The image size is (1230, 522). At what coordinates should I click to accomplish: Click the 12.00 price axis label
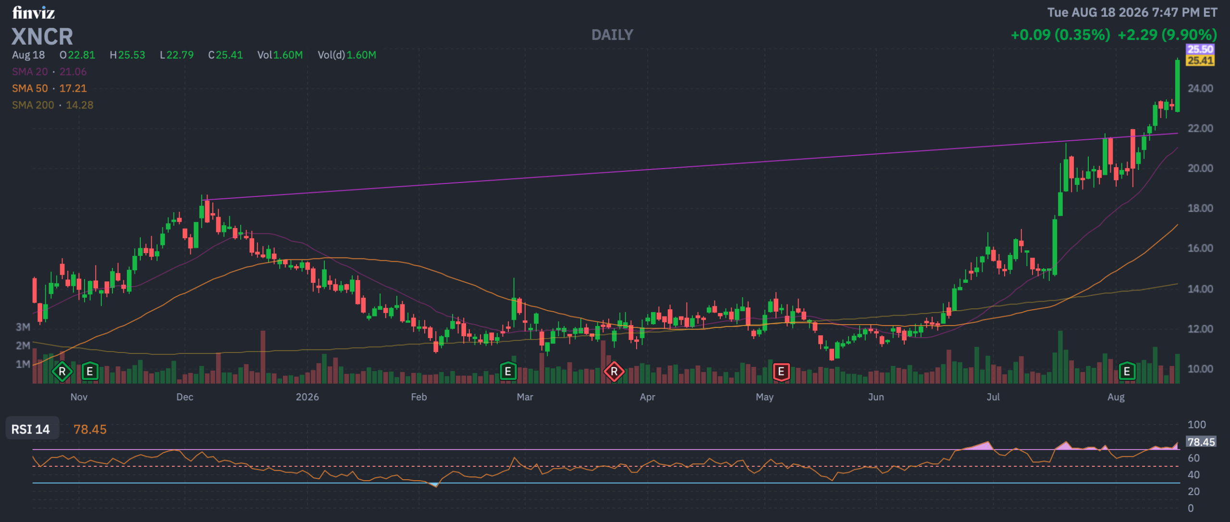pyautogui.click(x=1200, y=329)
